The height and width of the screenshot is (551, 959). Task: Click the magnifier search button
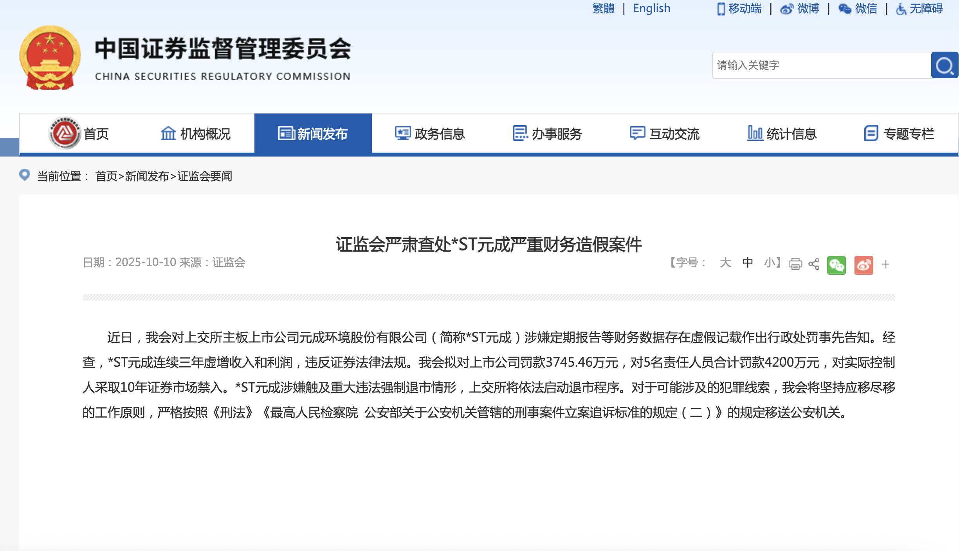point(944,65)
